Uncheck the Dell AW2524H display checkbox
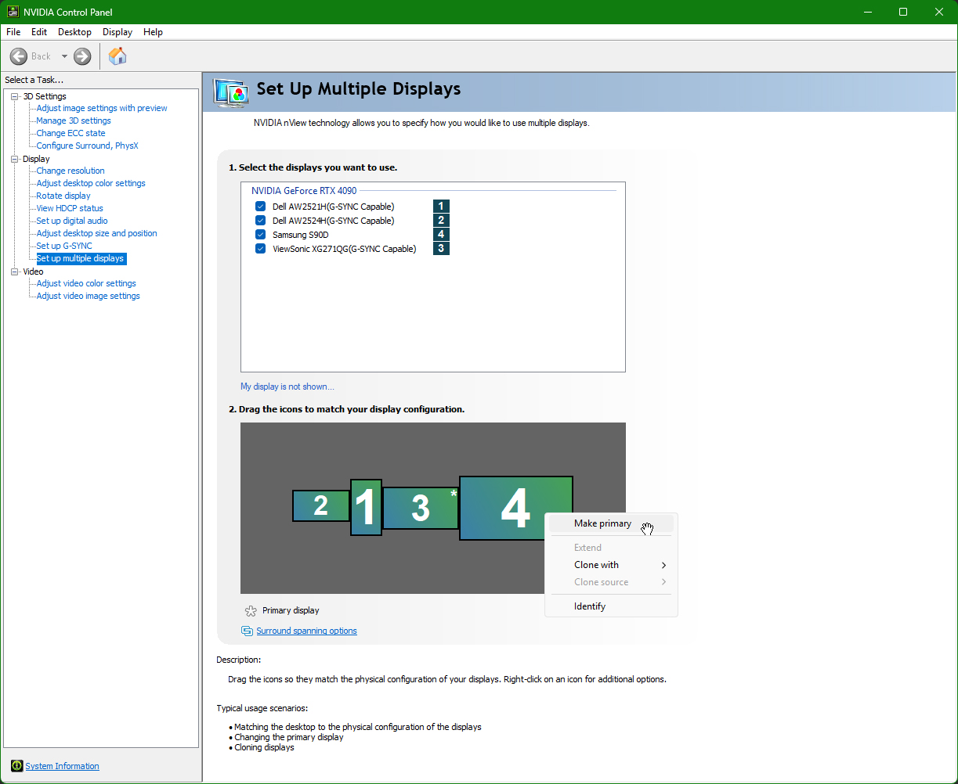Screen dimensions: 958x784 pyautogui.click(x=260, y=221)
